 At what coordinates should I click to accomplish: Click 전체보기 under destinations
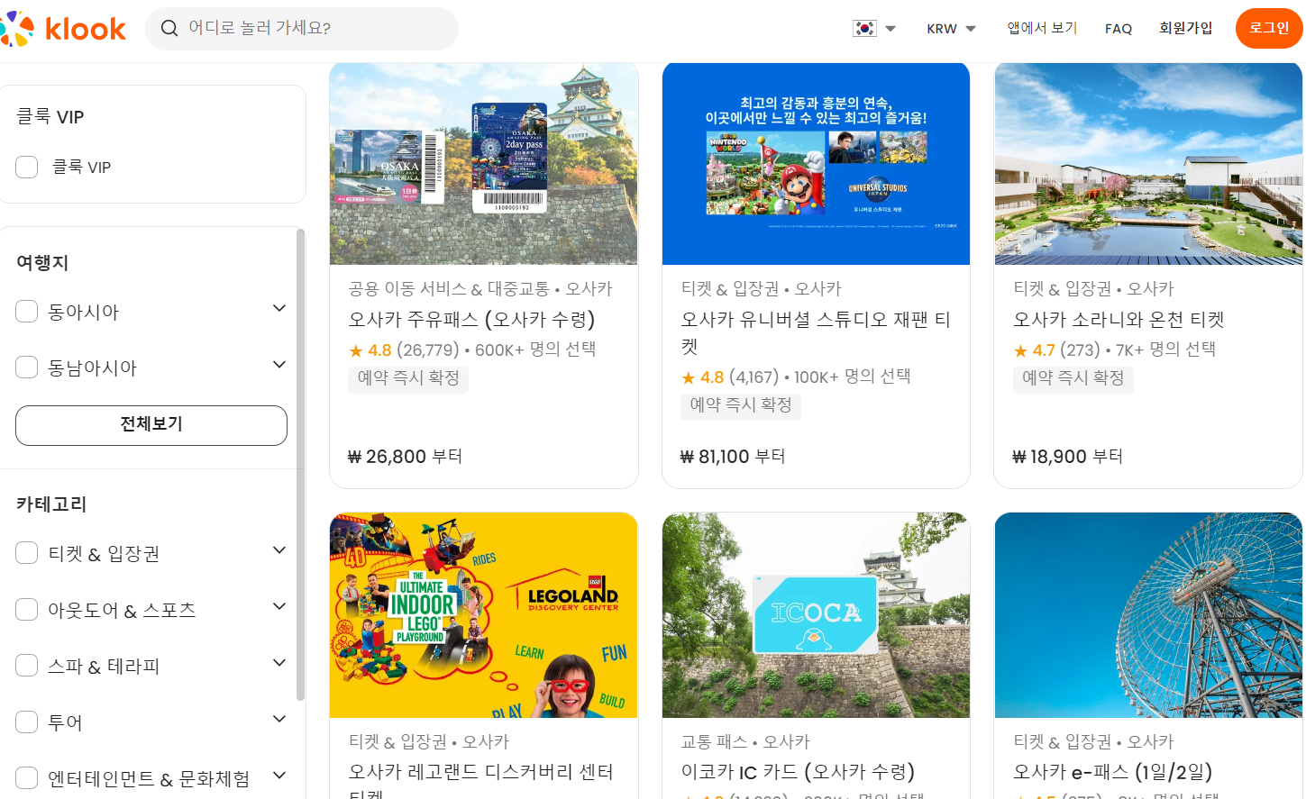coord(151,425)
